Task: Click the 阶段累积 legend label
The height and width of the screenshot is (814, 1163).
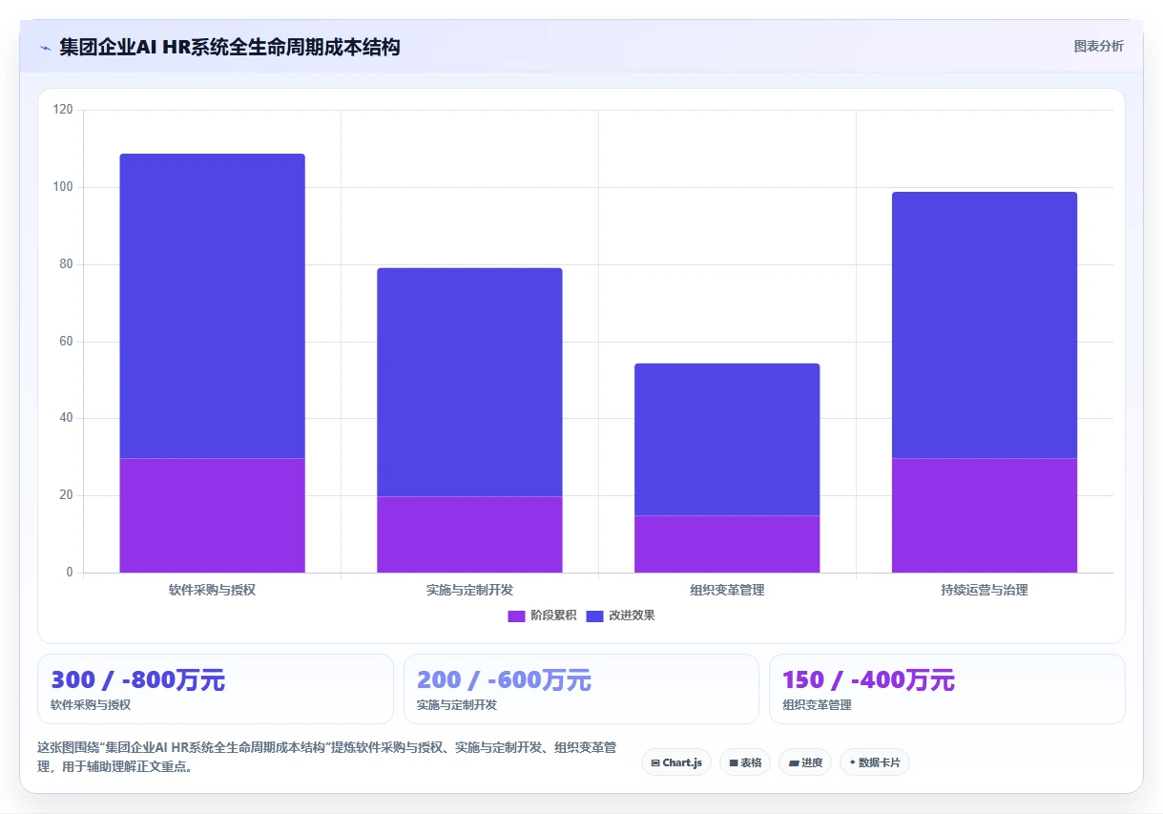Action: (x=553, y=616)
